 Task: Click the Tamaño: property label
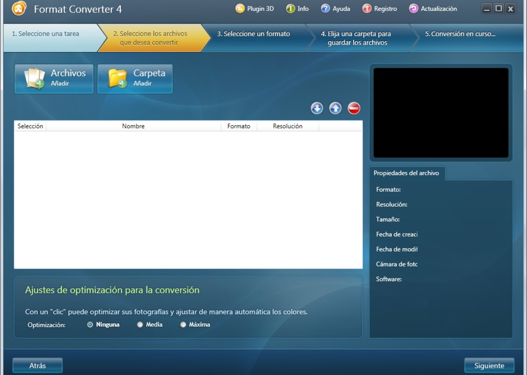(x=388, y=219)
